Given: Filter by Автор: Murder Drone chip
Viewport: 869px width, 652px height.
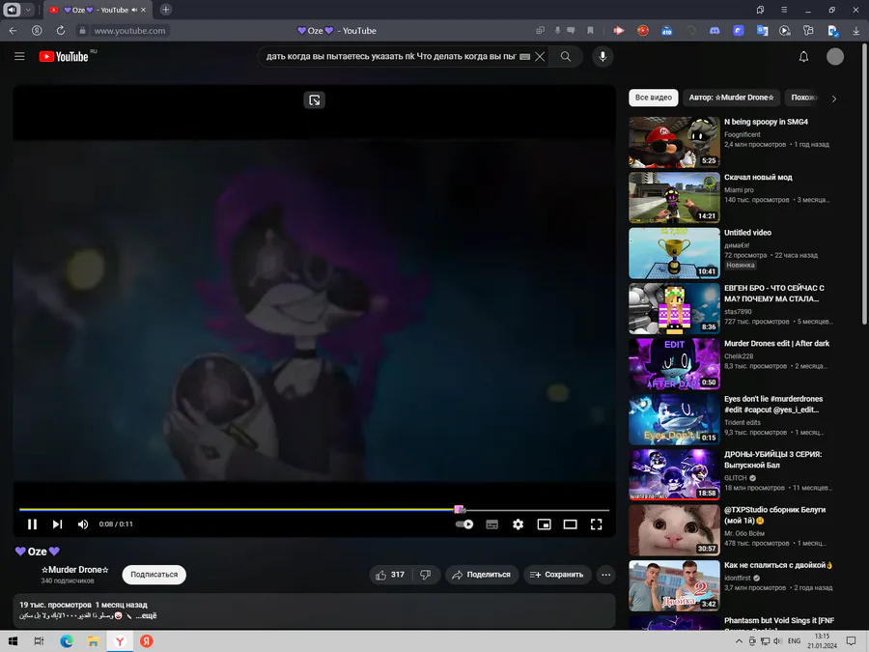Looking at the screenshot, I should [x=731, y=97].
